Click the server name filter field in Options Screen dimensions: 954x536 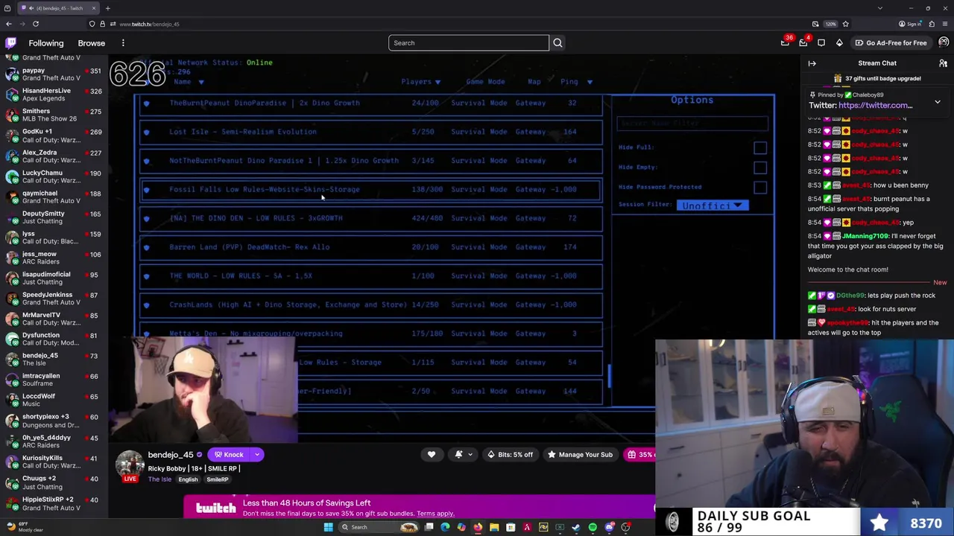pos(692,124)
